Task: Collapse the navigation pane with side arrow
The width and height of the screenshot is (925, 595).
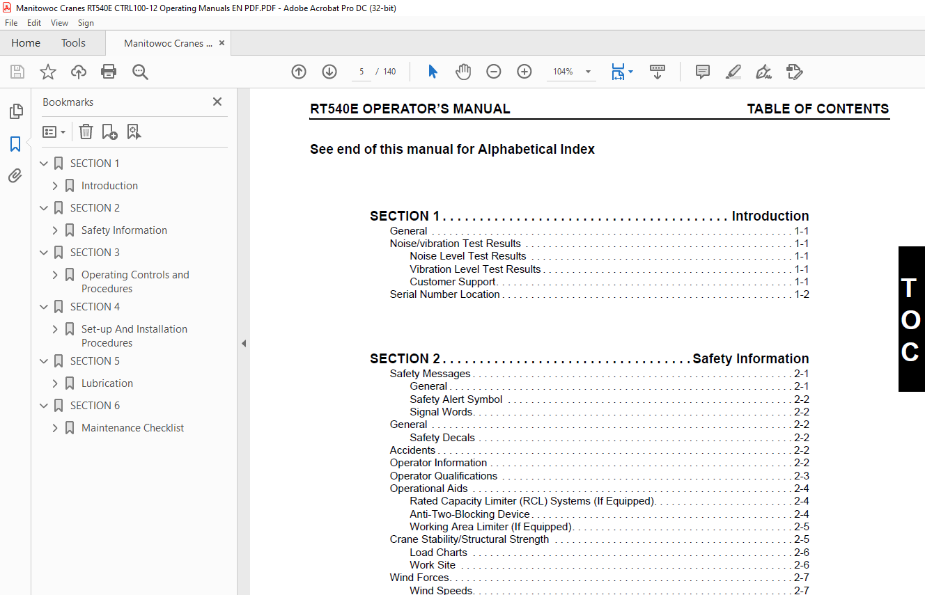Action: [x=244, y=343]
